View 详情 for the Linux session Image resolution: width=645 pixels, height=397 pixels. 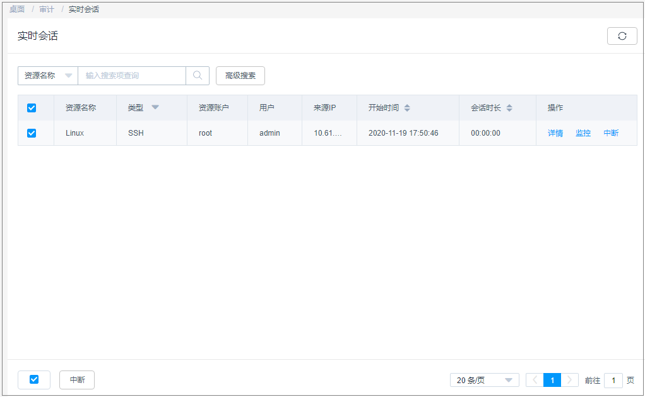[x=555, y=133]
